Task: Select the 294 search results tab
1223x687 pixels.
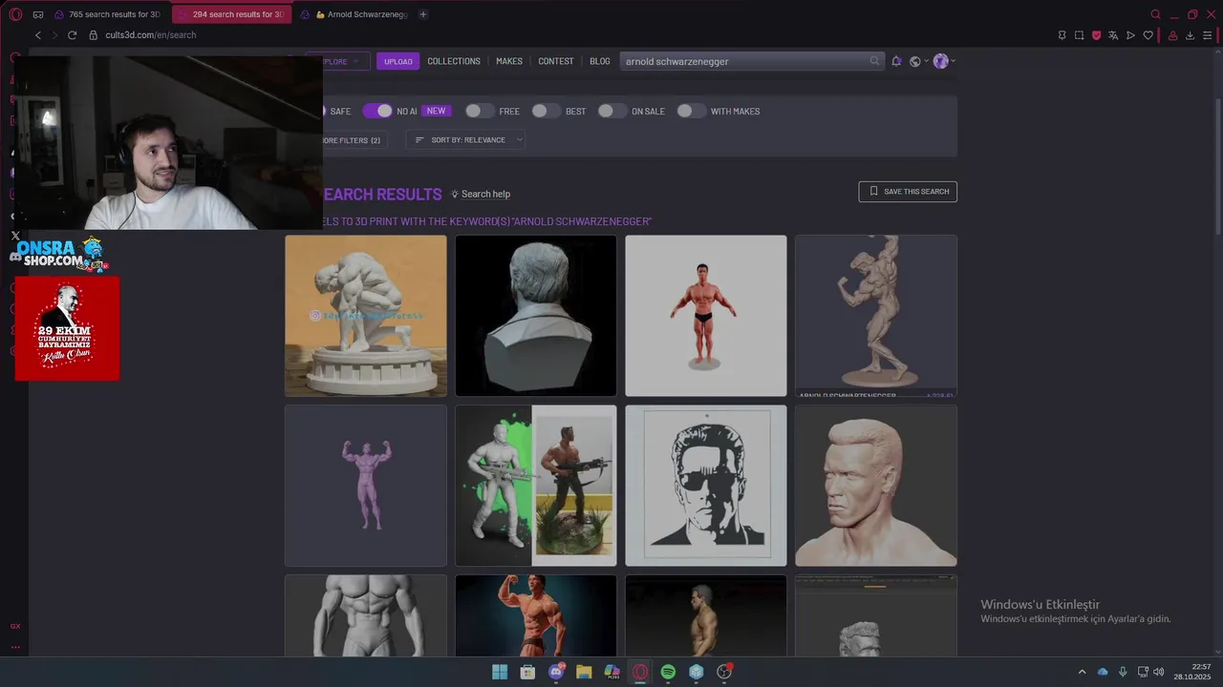Action: 230,14
